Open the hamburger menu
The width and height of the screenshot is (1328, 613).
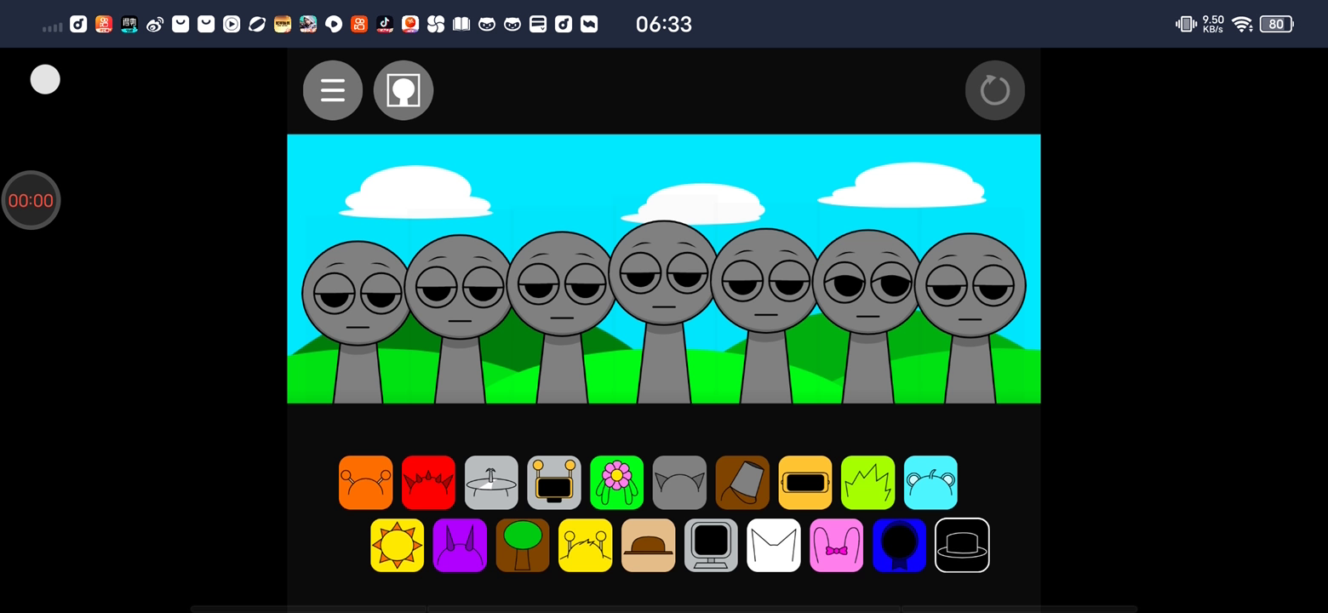click(x=332, y=90)
